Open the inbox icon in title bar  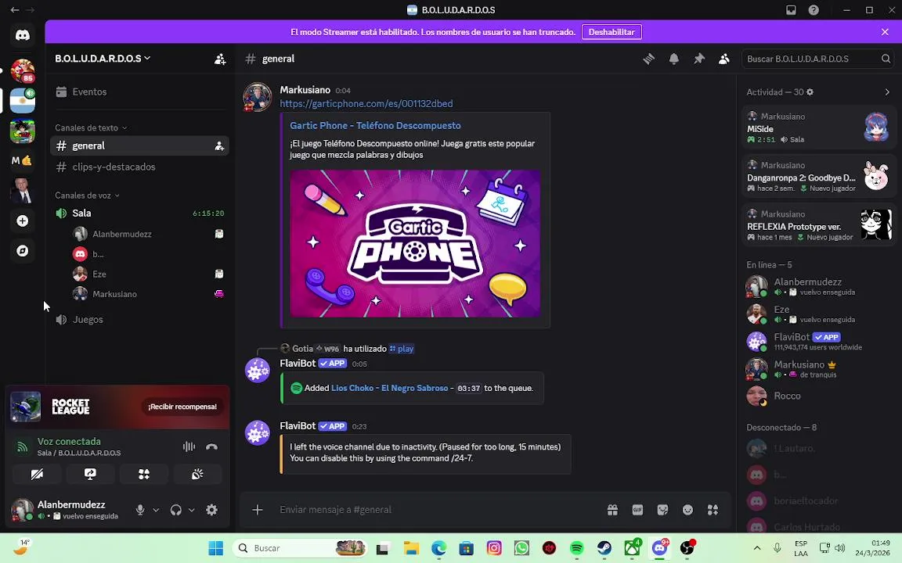click(x=791, y=9)
